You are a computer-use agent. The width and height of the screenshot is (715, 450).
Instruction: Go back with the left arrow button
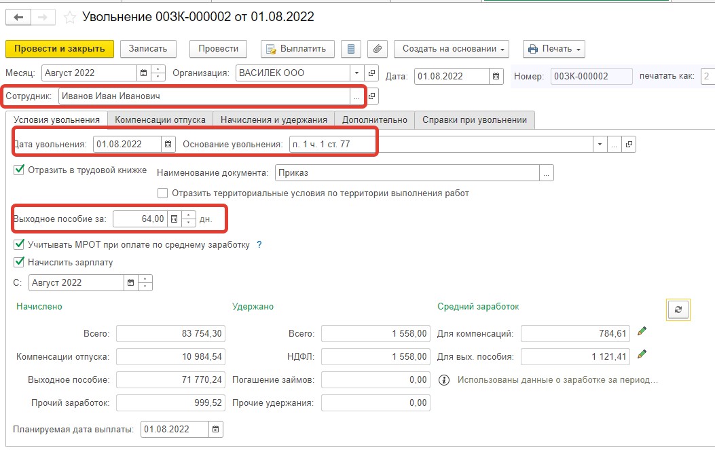pos(18,18)
